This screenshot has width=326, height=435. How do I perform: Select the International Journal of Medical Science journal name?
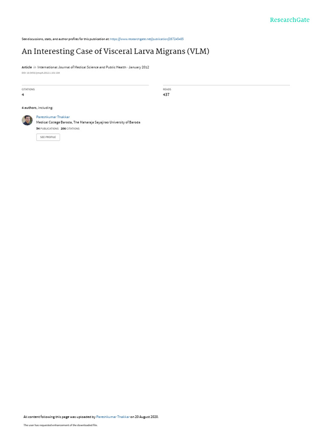coord(82,67)
